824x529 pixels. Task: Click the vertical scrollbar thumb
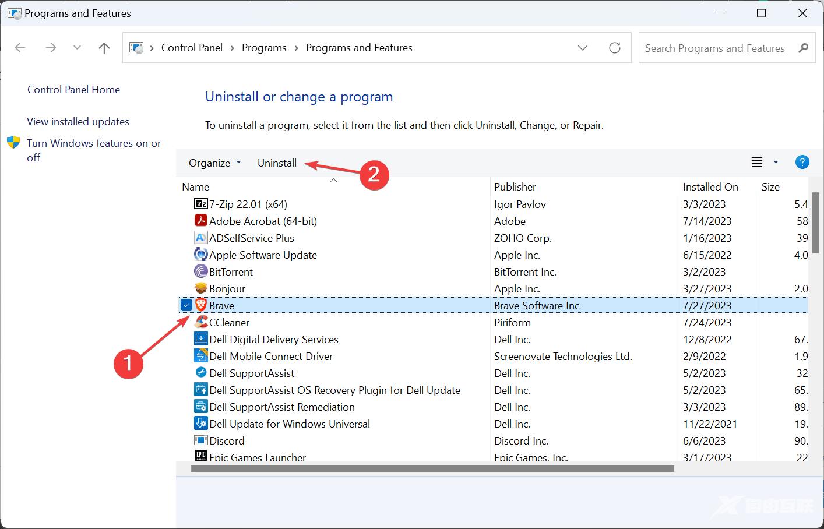point(816,223)
